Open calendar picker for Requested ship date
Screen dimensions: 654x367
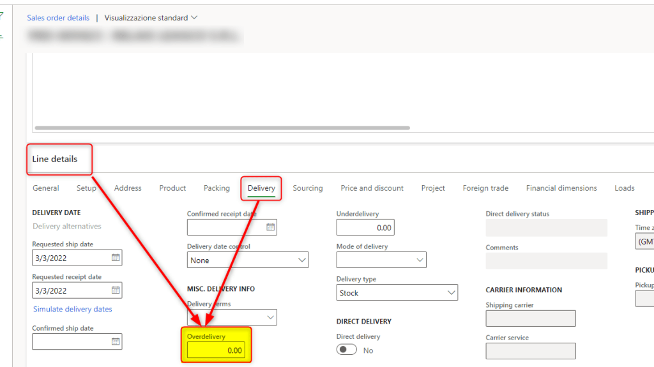115,258
